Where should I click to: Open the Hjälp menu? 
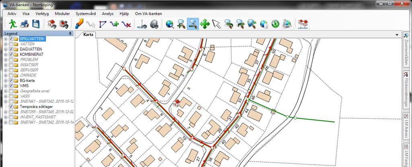click(x=124, y=14)
